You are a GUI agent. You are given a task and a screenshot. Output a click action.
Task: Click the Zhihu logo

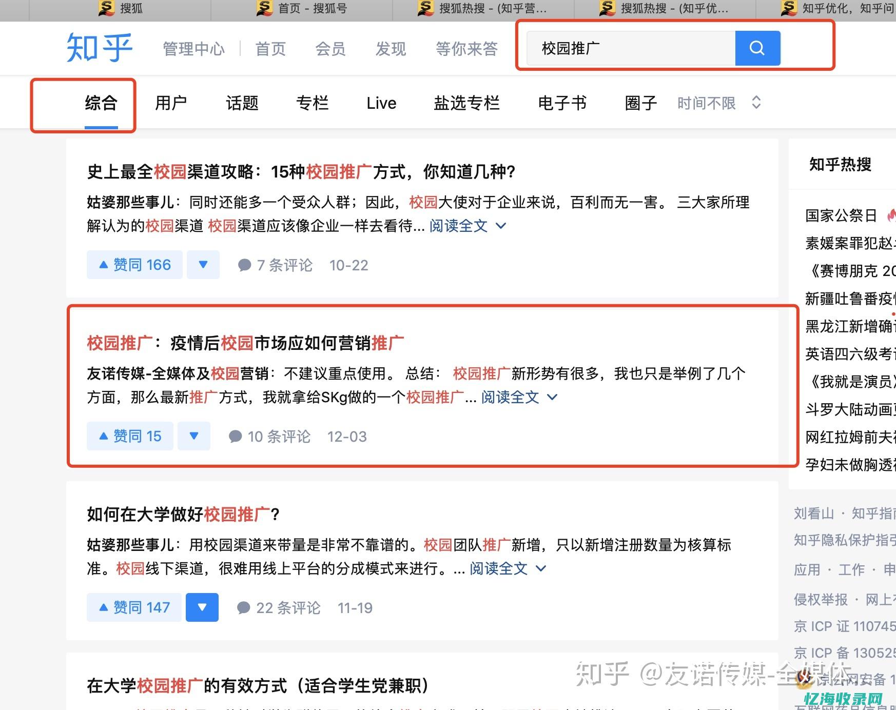[x=99, y=47]
